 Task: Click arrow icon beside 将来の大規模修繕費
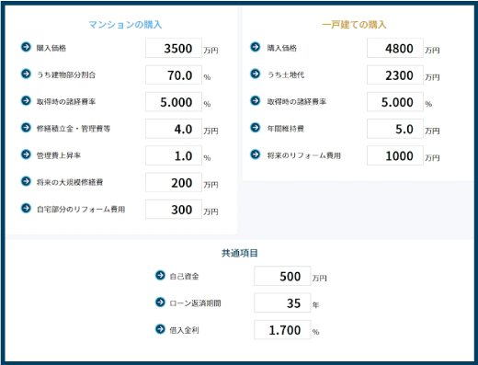pyautogui.click(x=26, y=181)
